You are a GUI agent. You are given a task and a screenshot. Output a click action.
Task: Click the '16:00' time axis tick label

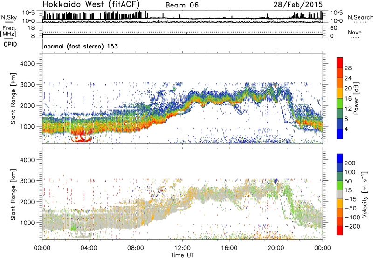pos(229,248)
